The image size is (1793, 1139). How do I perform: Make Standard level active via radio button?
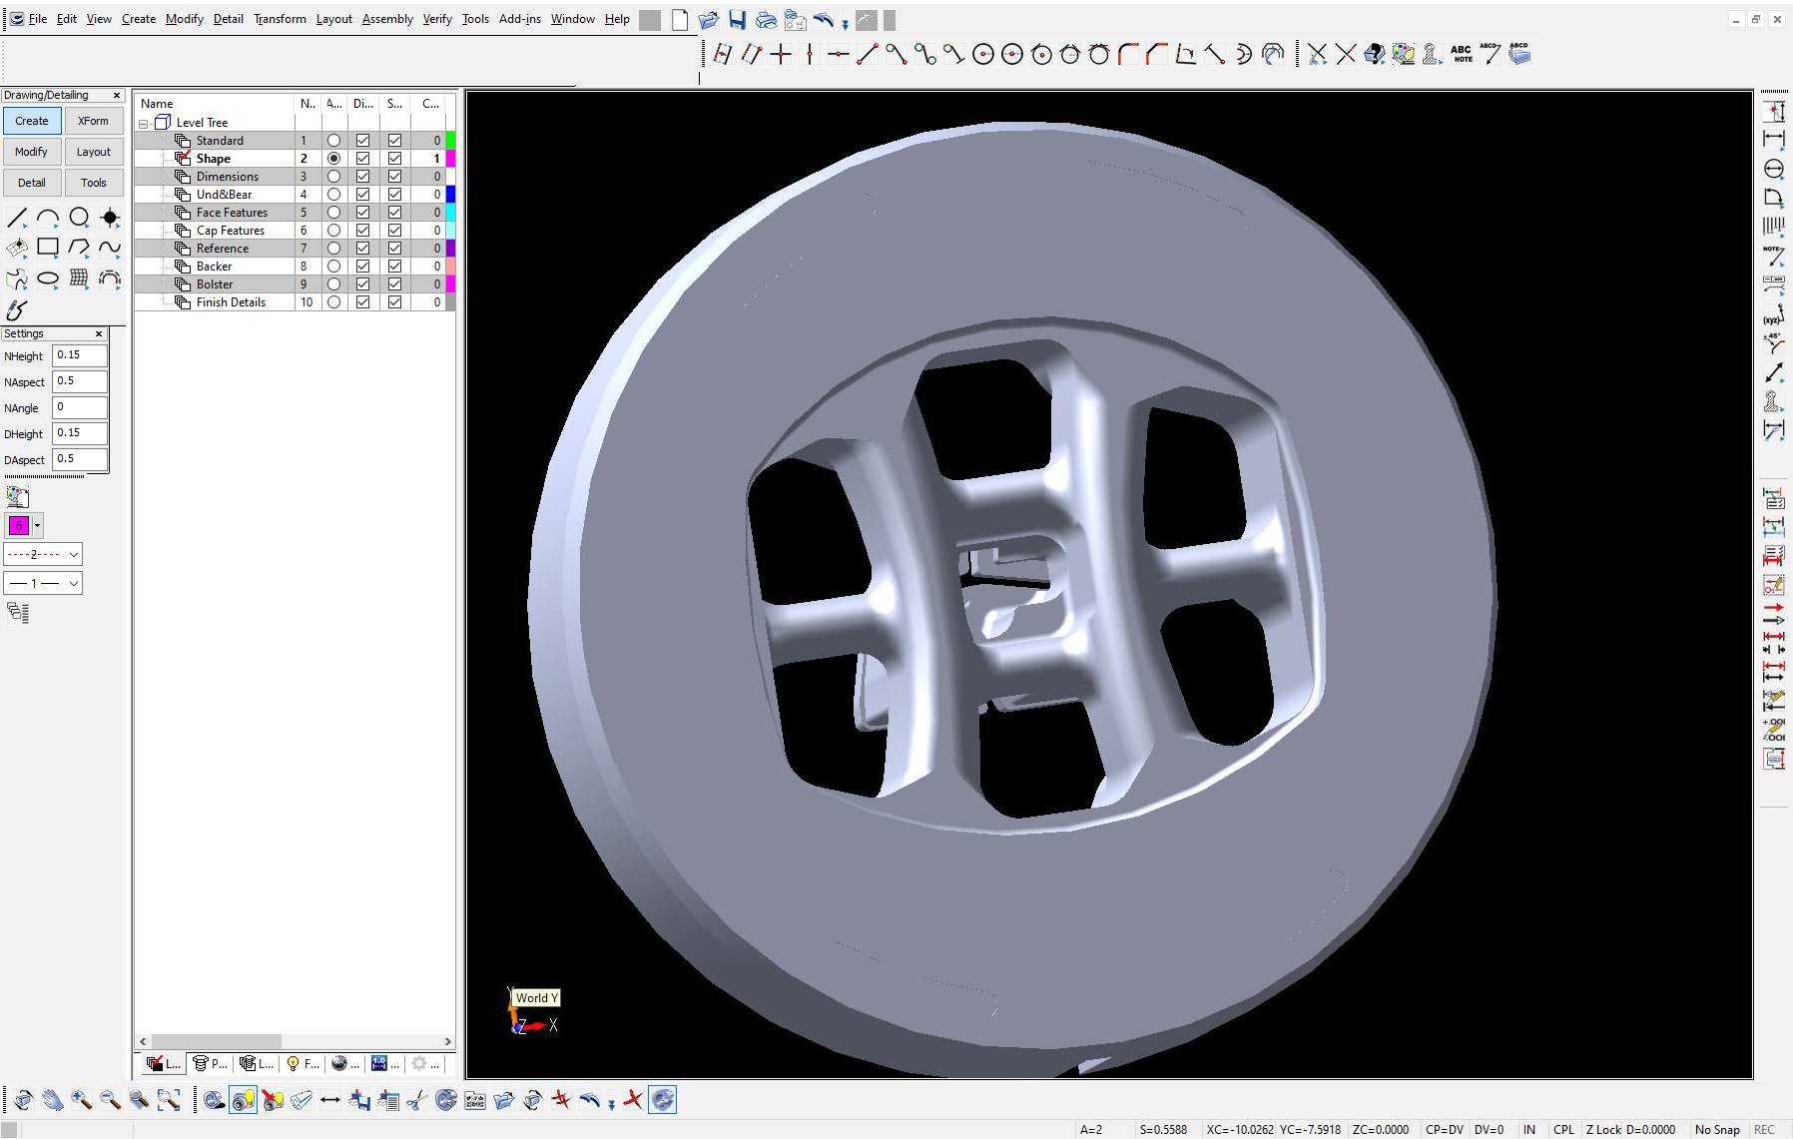333,141
